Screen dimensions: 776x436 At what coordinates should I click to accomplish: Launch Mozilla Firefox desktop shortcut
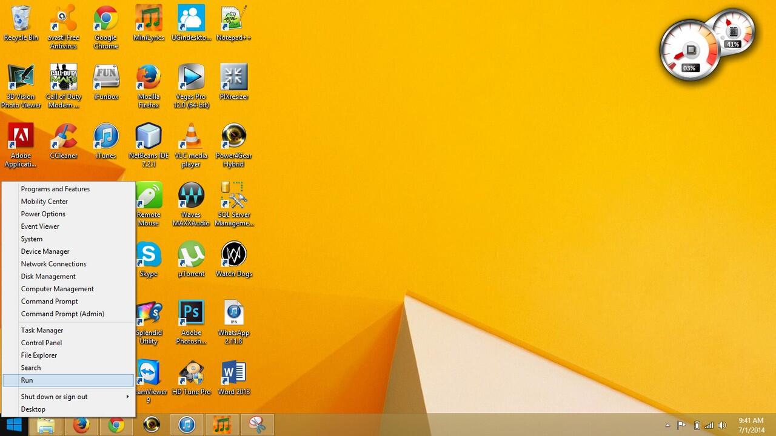pyautogui.click(x=149, y=87)
